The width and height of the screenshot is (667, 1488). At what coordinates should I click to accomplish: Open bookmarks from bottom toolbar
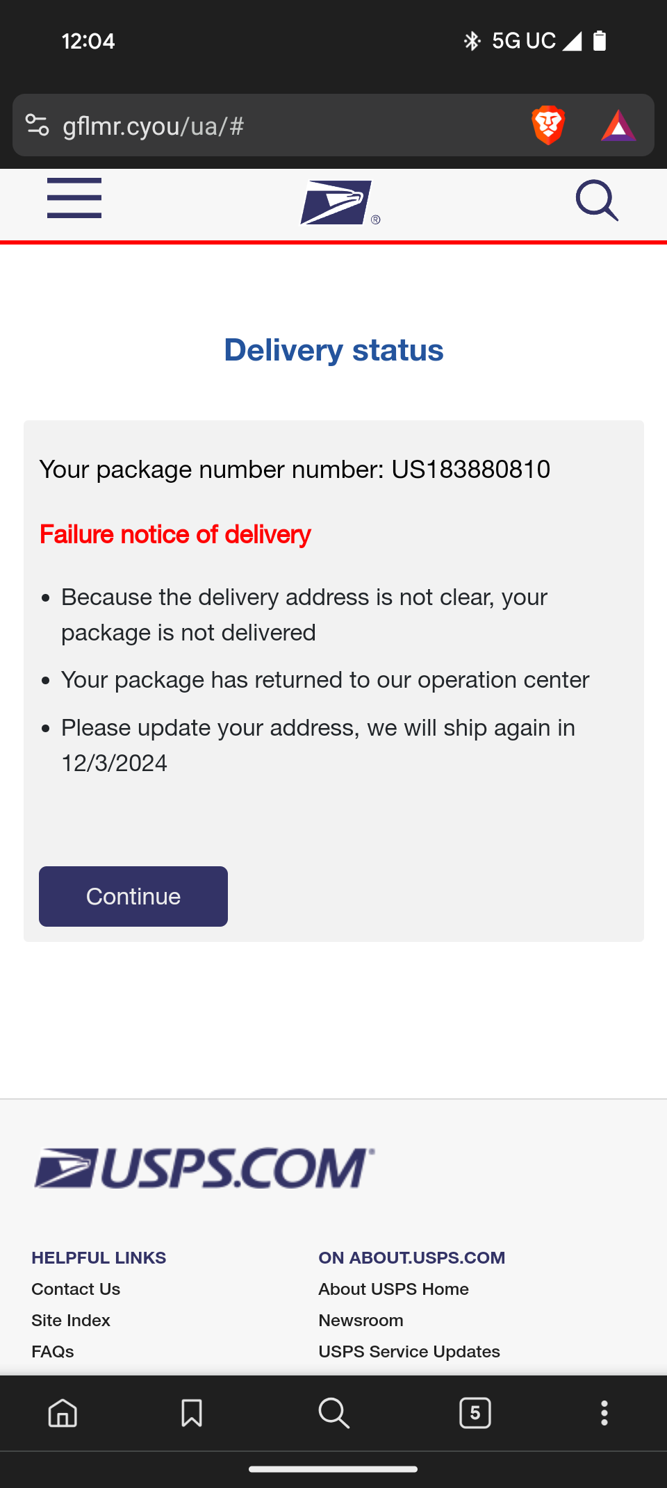click(x=192, y=1413)
